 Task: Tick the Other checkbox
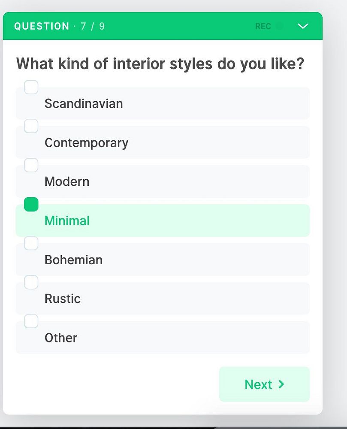[31, 321]
